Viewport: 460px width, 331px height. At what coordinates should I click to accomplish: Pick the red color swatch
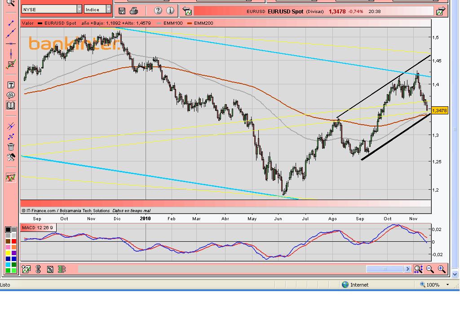click(x=14, y=241)
